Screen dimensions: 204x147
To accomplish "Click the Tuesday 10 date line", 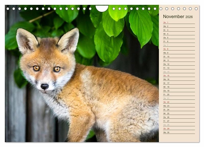I will [x=179, y=57].
